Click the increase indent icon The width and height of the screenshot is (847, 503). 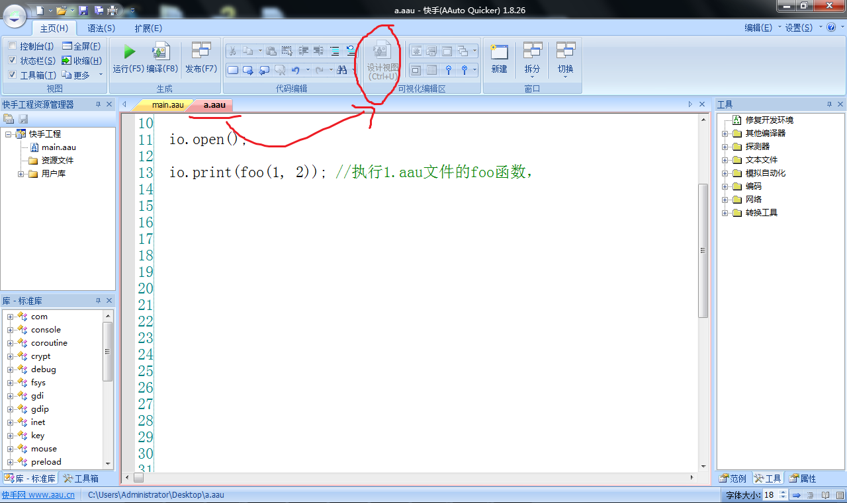click(302, 51)
